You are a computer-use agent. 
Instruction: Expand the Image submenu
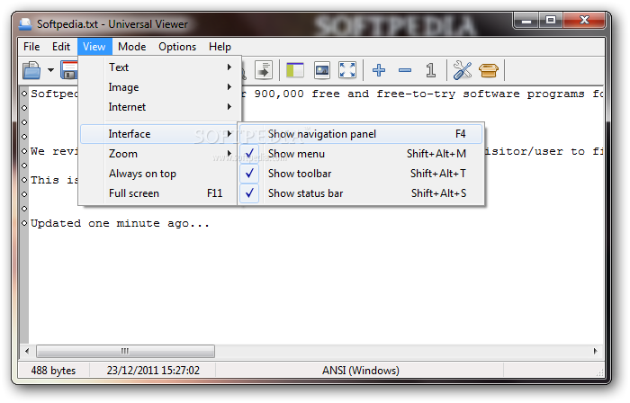coord(159,87)
